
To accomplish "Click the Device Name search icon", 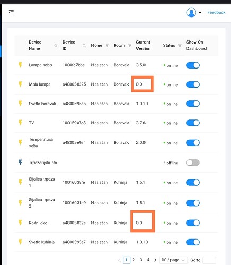I will 56,46.
